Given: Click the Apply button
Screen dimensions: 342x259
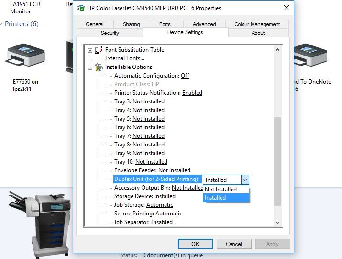Looking at the screenshot, I should pyautogui.click(x=273, y=244).
